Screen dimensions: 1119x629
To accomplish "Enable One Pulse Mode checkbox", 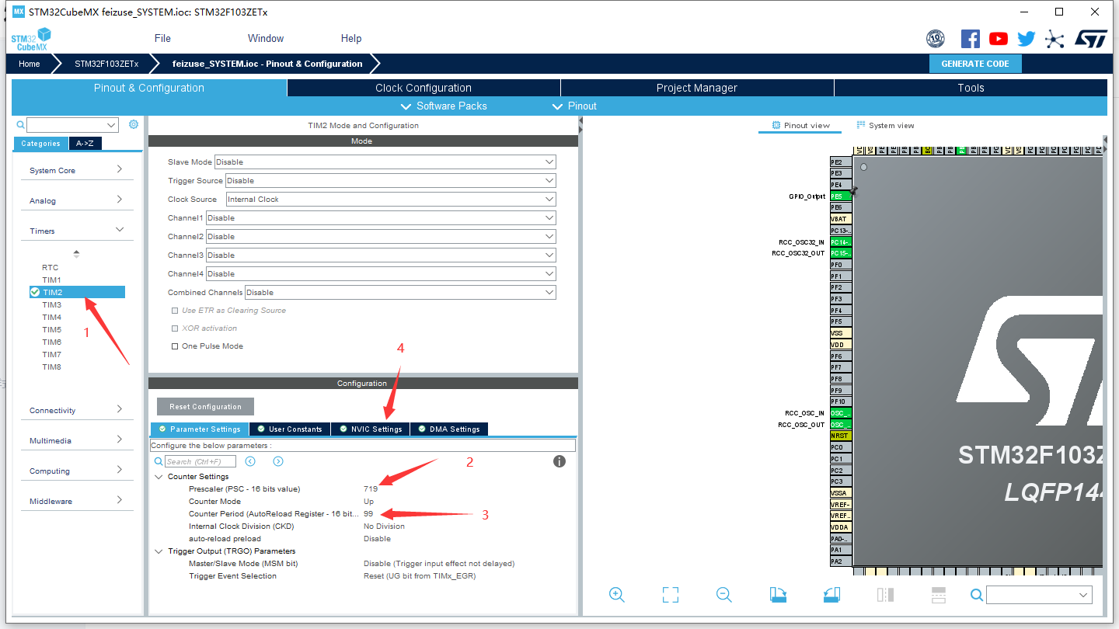I will (x=175, y=346).
